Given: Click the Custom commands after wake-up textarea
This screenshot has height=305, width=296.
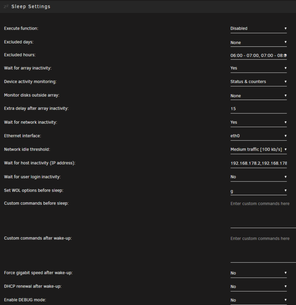Looking at the screenshot, I should (x=263, y=248).
